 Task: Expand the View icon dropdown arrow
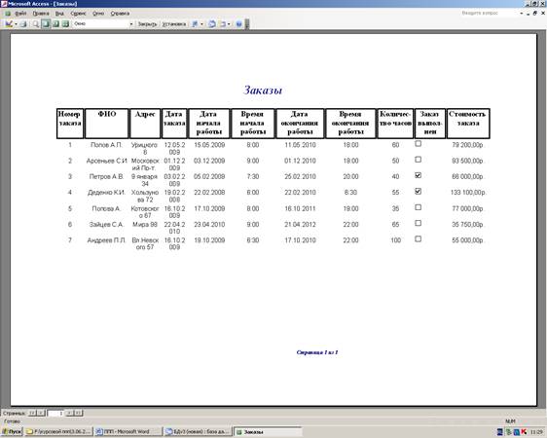click(x=16, y=24)
